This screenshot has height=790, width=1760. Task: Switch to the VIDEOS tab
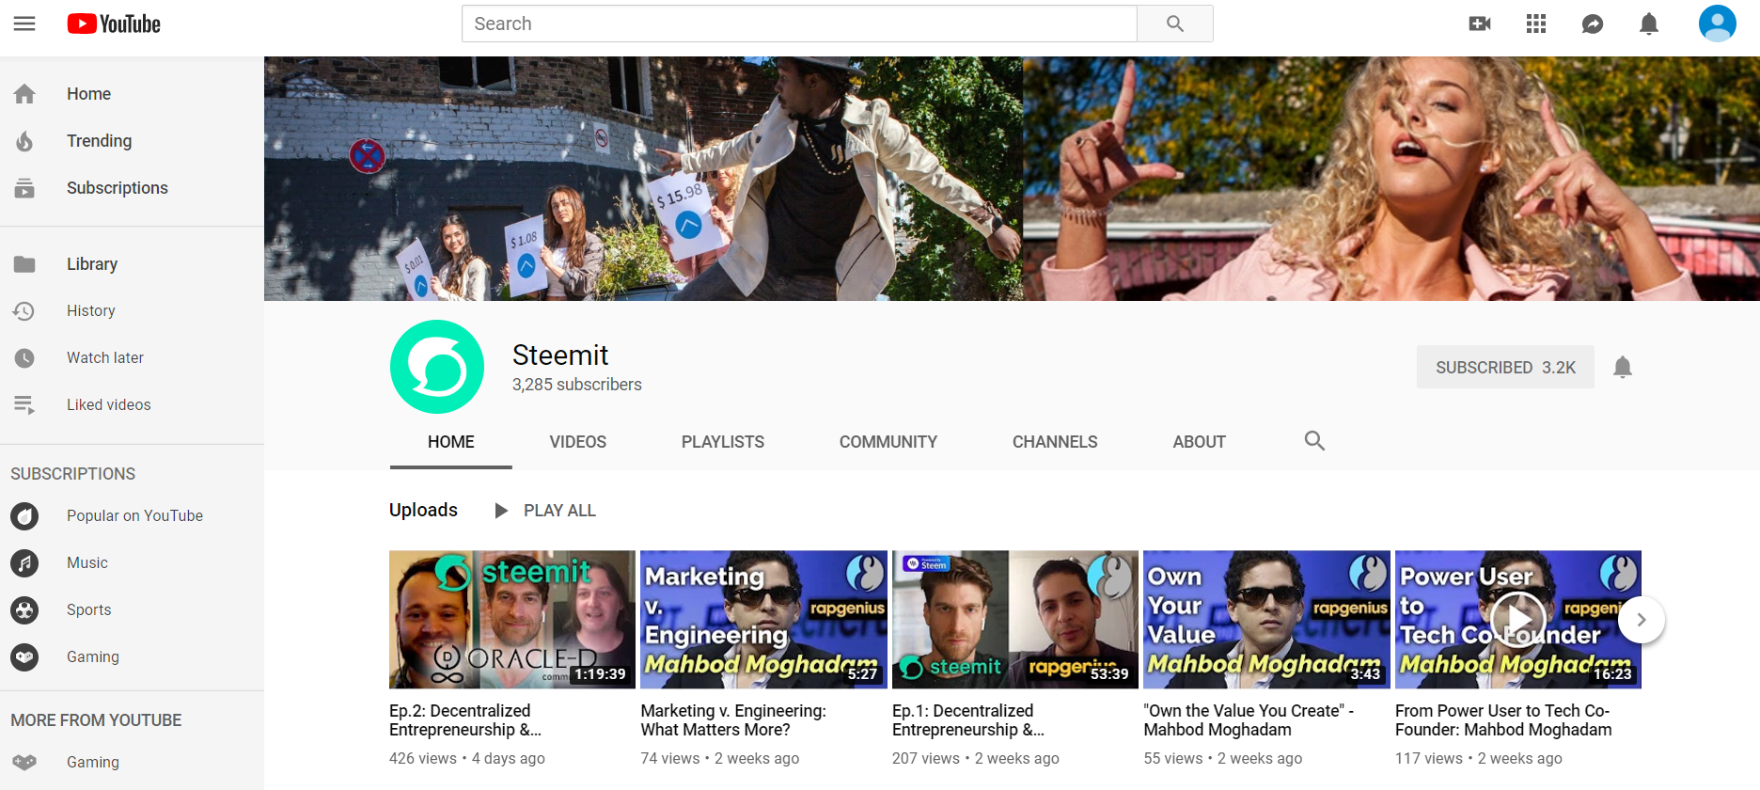[578, 442]
